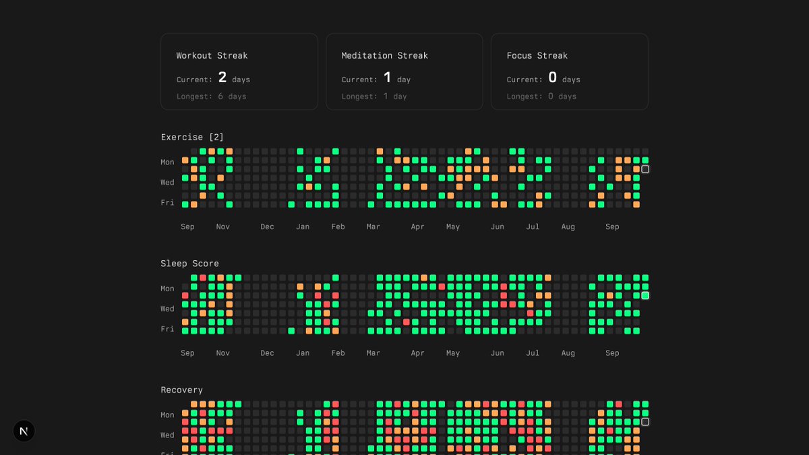Select the Meditation Streak card
809x455 pixels.
click(x=404, y=71)
